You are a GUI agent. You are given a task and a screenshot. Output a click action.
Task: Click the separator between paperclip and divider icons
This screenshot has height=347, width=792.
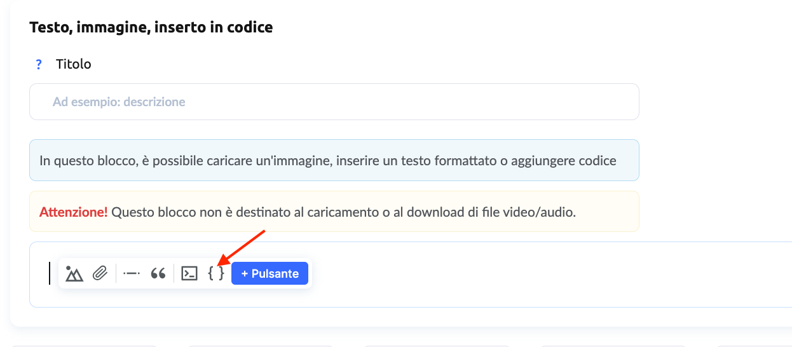116,274
